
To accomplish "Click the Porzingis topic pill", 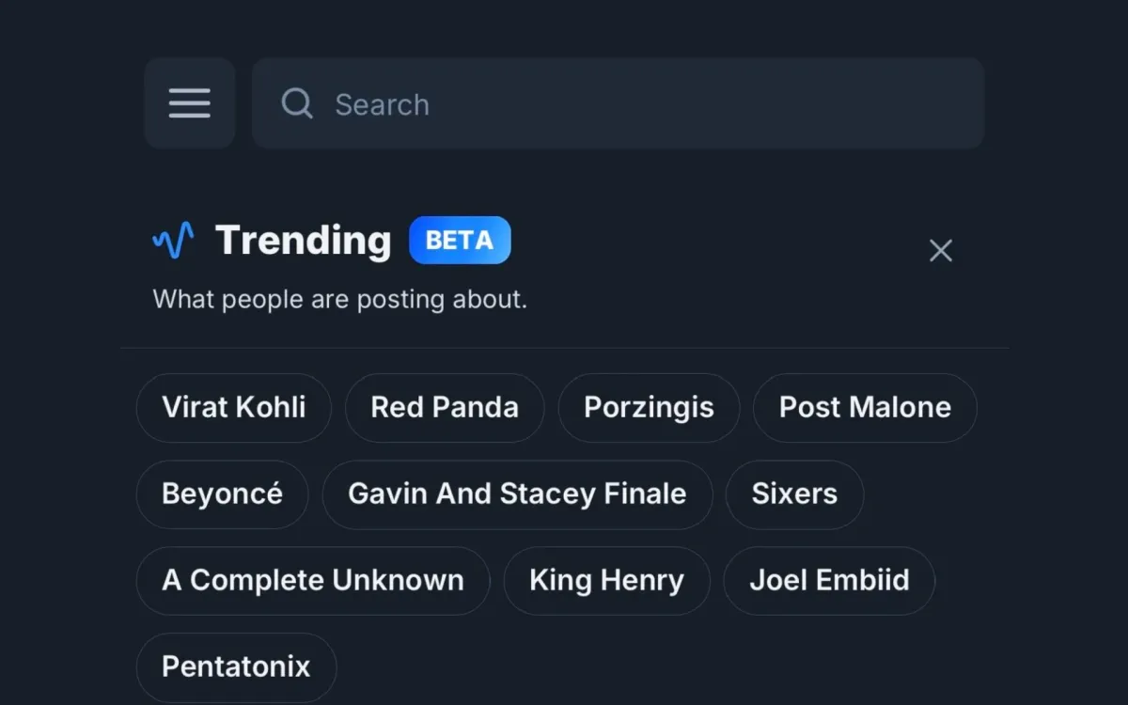I will pos(649,408).
